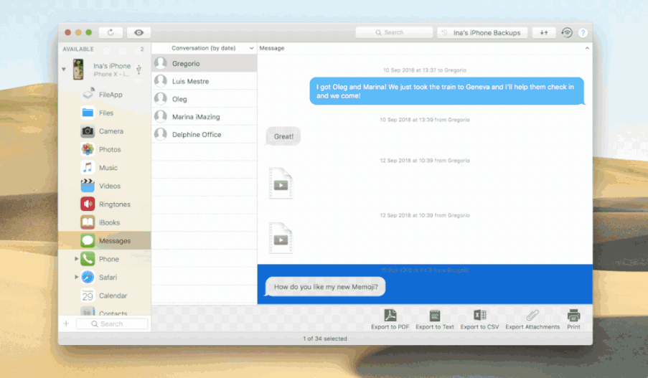648x378 pixels.
Task: Click the Print icon
Action: 573,316
